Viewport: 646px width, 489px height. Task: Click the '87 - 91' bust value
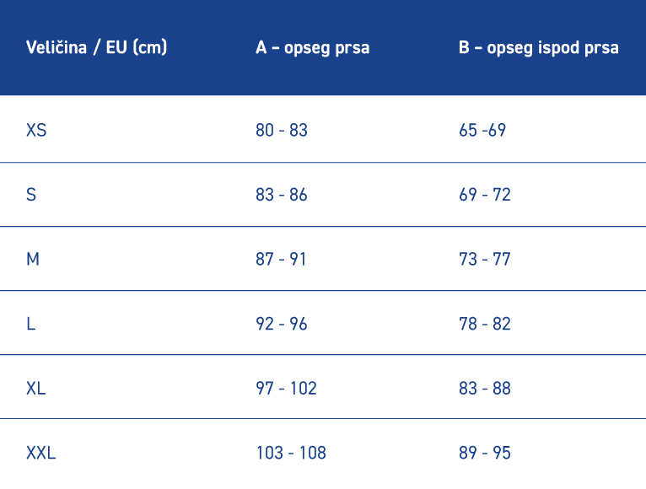click(x=281, y=259)
